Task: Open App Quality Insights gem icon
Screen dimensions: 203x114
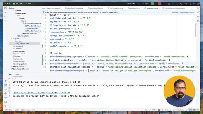Action: pos(6,98)
